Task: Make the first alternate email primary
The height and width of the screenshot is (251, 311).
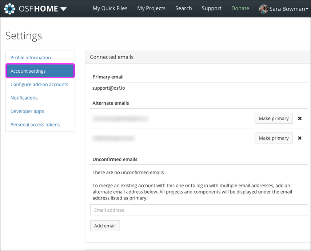Action: (x=274, y=118)
